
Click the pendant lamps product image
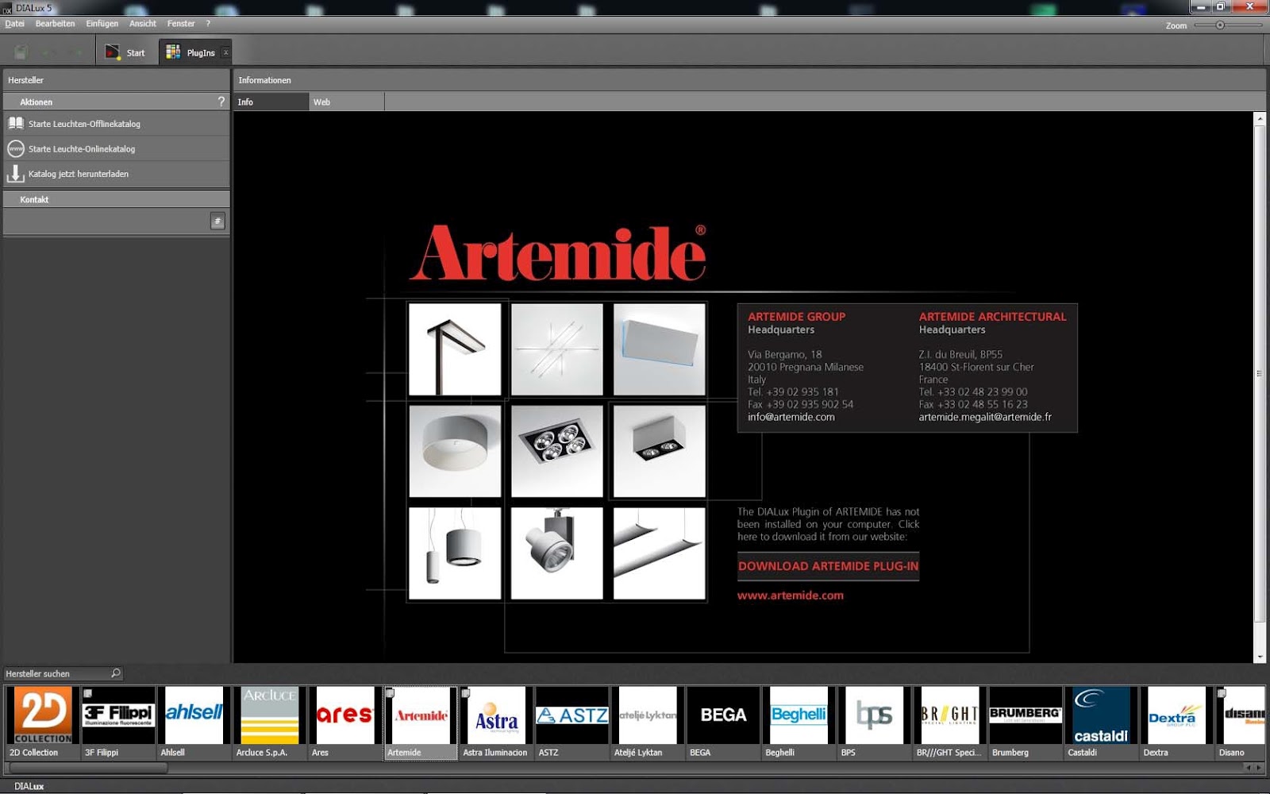click(x=455, y=553)
